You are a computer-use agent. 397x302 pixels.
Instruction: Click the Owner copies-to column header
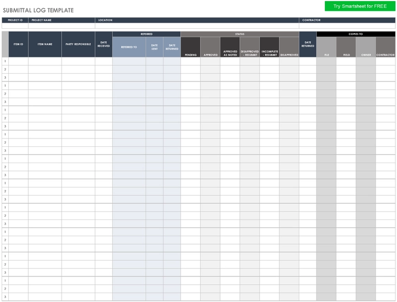[366, 47]
